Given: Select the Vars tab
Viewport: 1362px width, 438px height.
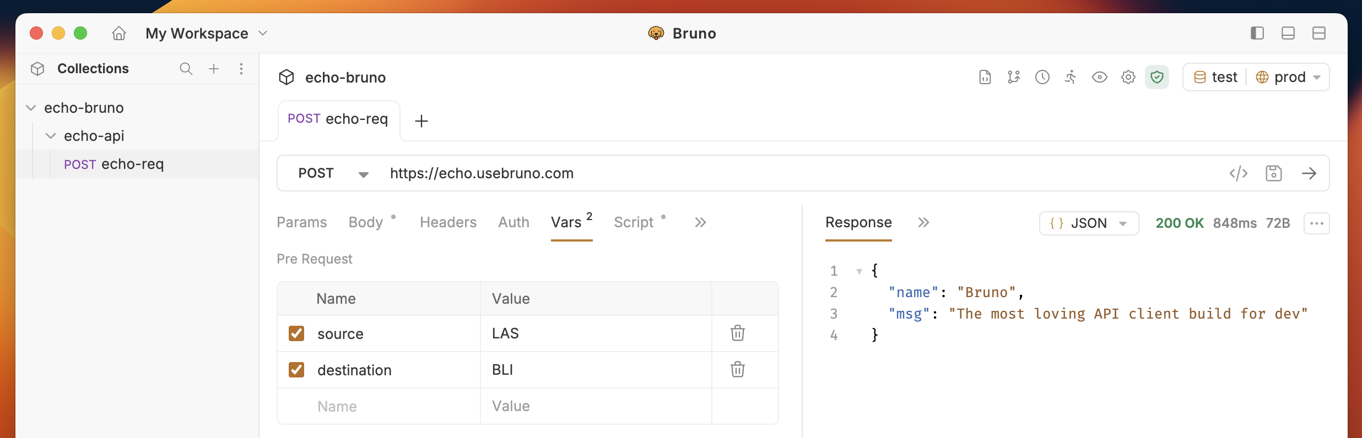Looking at the screenshot, I should pos(571,222).
